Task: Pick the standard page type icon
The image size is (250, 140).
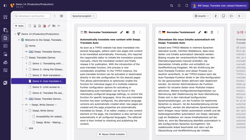Action: [x=30, y=26]
